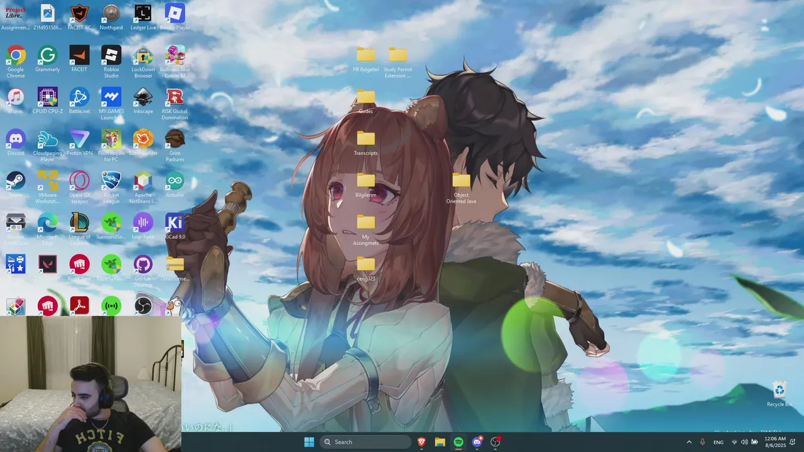Open KiCad 9.0 from the desktop

[175, 227]
